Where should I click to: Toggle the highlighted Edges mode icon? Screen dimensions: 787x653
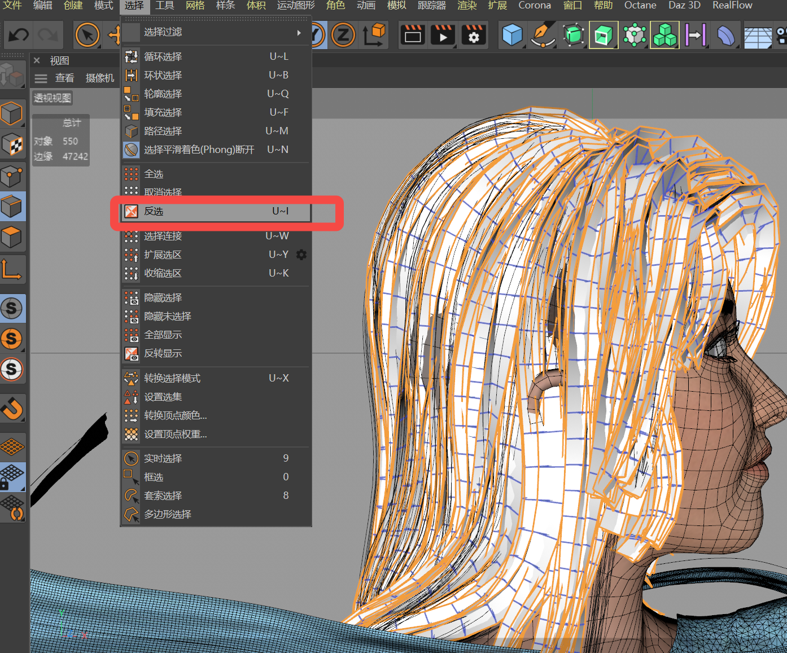(12, 207)
